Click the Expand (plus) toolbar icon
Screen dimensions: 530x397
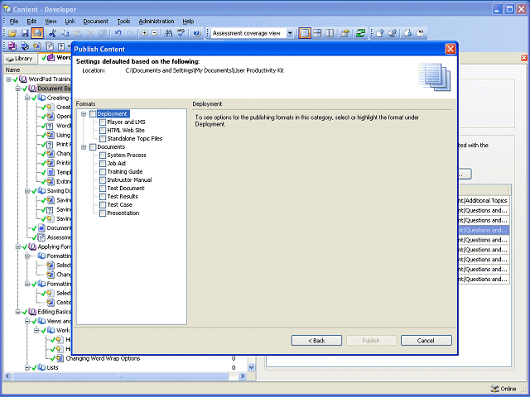point(145,33)
